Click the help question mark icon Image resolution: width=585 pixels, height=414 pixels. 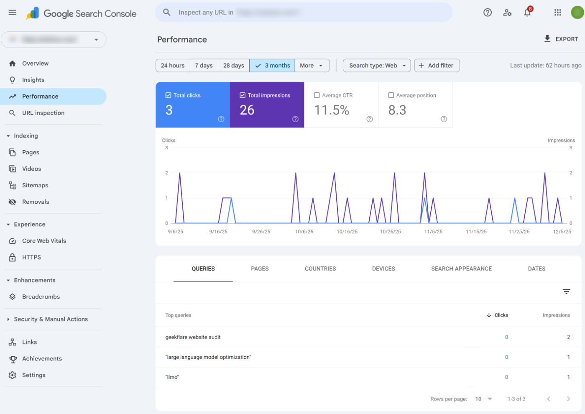[487, 13]
